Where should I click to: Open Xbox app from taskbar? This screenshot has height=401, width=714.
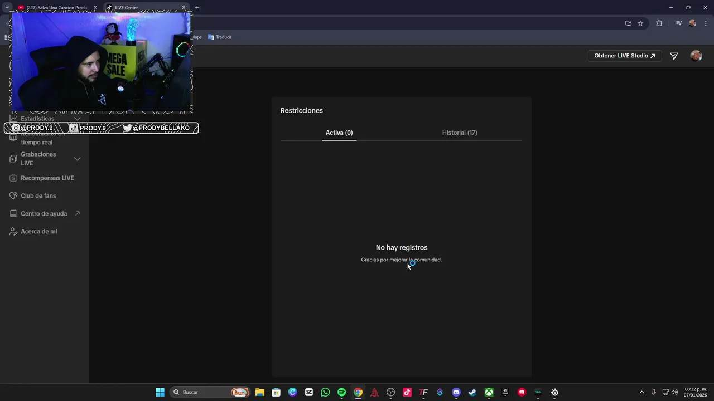coord(489,392)
